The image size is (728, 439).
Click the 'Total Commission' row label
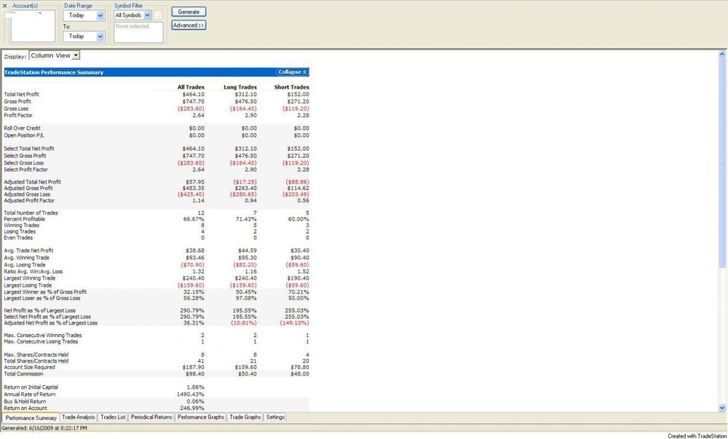[x=23, y=373]
